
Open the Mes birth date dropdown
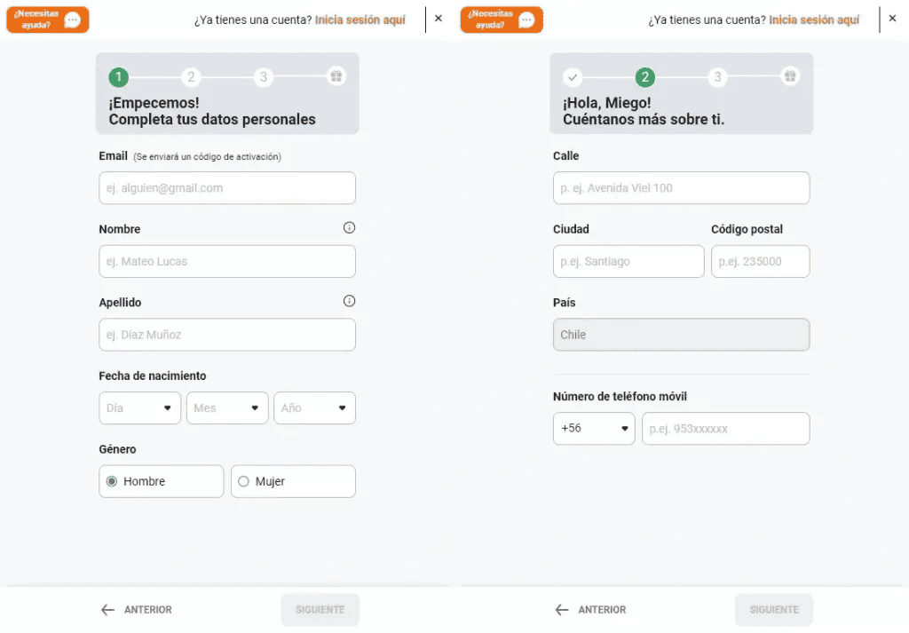pos(227,408)
